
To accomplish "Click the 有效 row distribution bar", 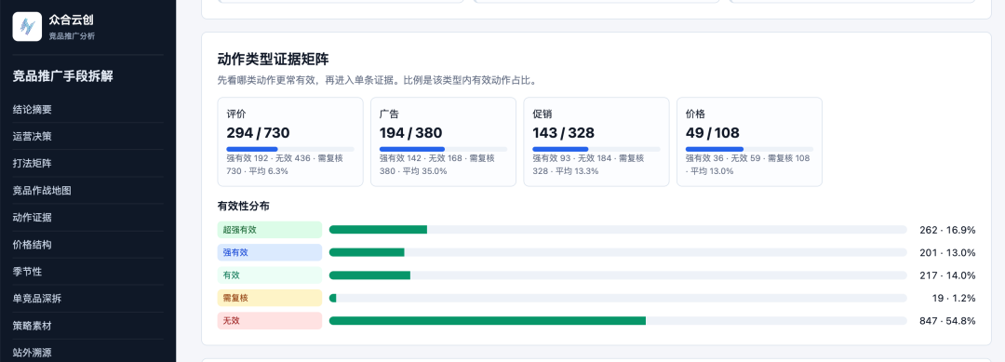I will coord(618,275).
